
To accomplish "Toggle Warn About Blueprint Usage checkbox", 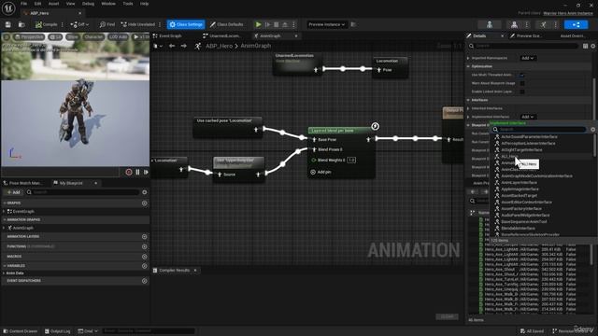I will 522,83.
